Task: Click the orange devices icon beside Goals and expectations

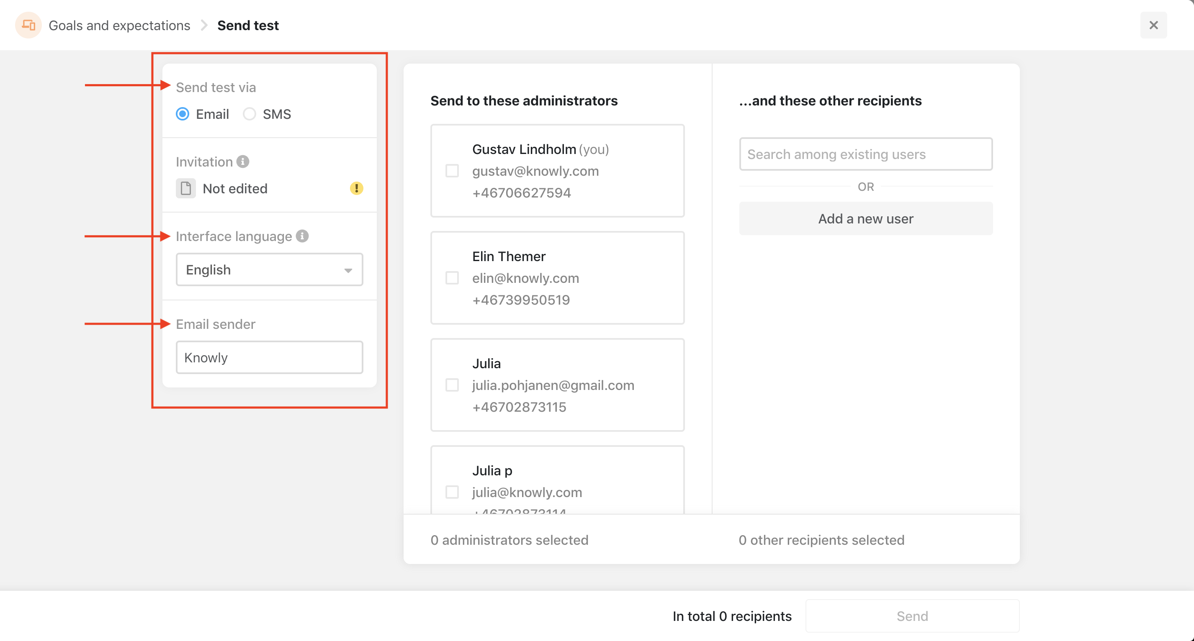Action: 28,25
